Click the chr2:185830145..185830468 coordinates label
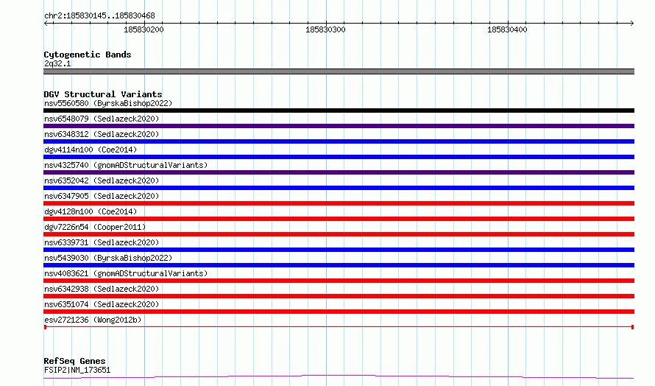655x386 pixels. pos(99,15)
